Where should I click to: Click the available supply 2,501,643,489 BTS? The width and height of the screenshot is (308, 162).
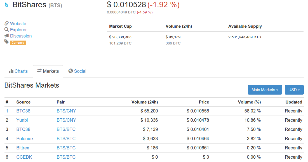point(244,37)
